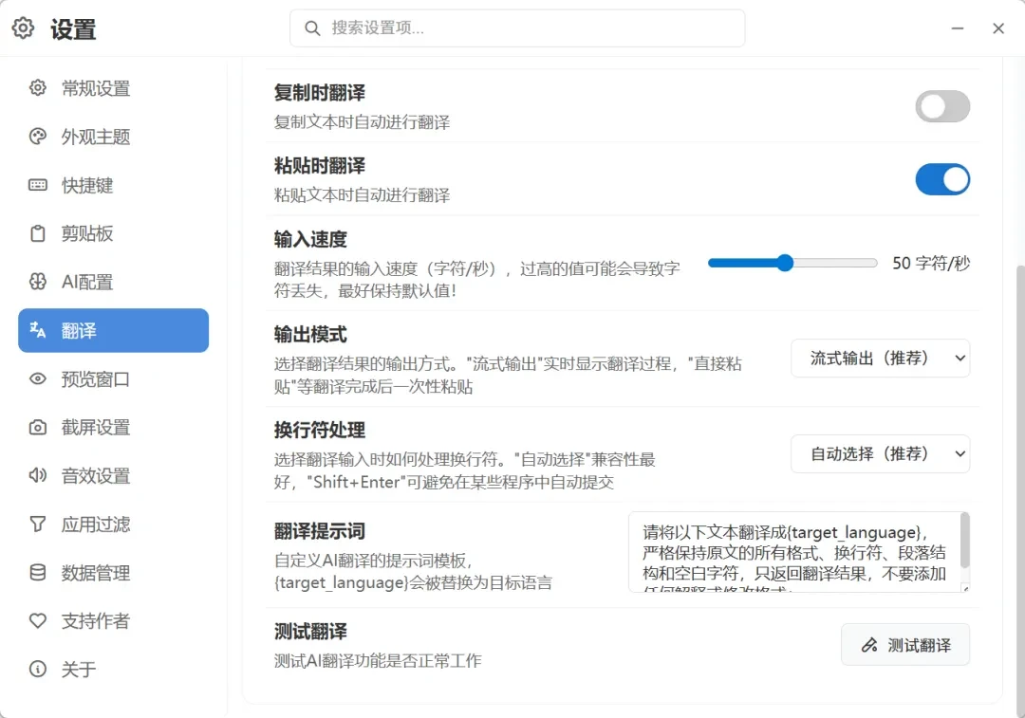Click the magnifier icon in search box
Screen dimensions: 1025x718
click(312, 28)
